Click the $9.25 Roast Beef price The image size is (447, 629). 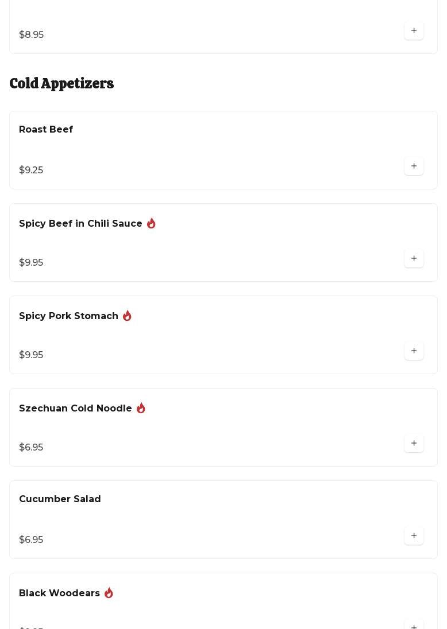click(31, 170)
